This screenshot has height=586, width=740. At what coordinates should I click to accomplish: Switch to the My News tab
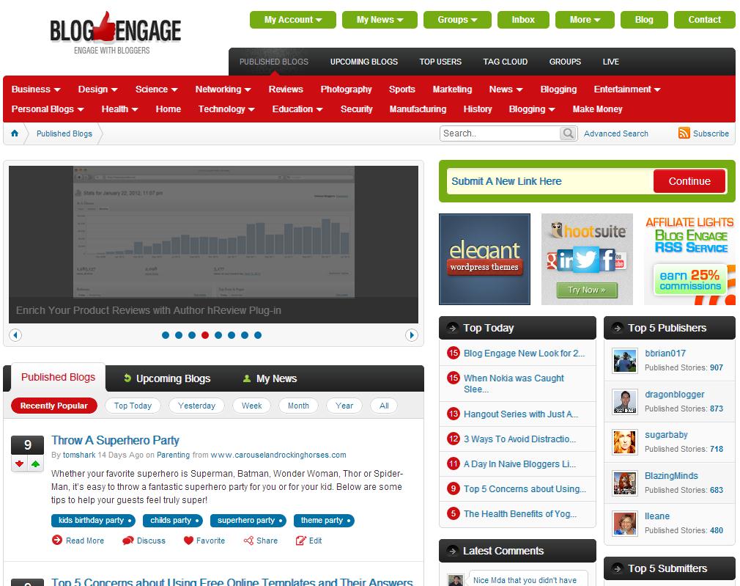coord(270,378)
